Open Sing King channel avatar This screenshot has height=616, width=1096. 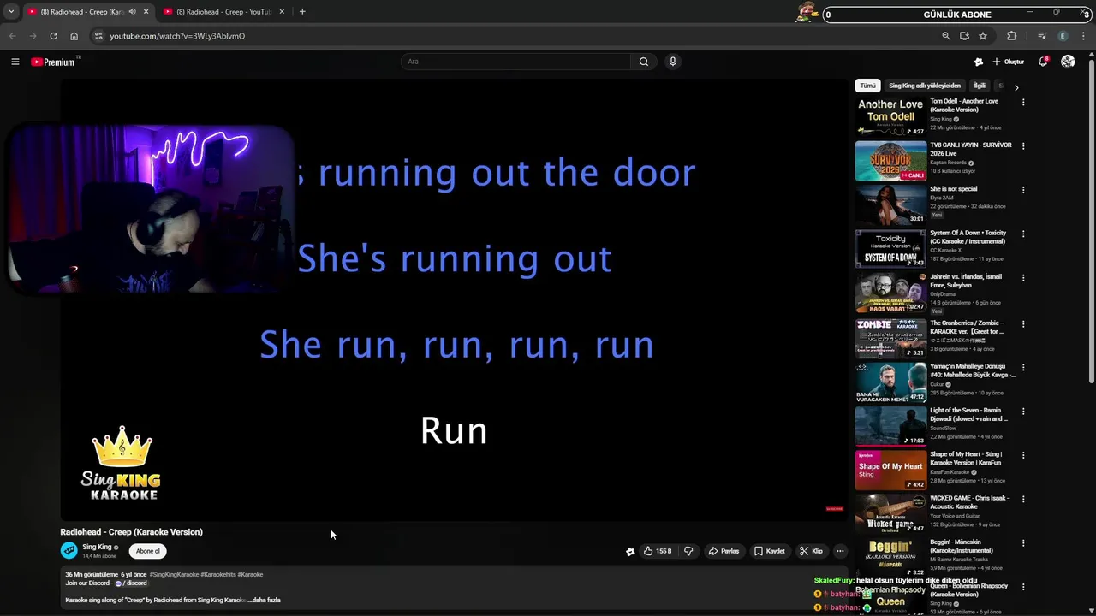click(69, 551)
